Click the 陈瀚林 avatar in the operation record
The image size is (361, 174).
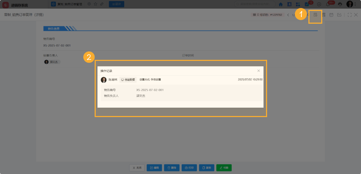pos(104,80)
